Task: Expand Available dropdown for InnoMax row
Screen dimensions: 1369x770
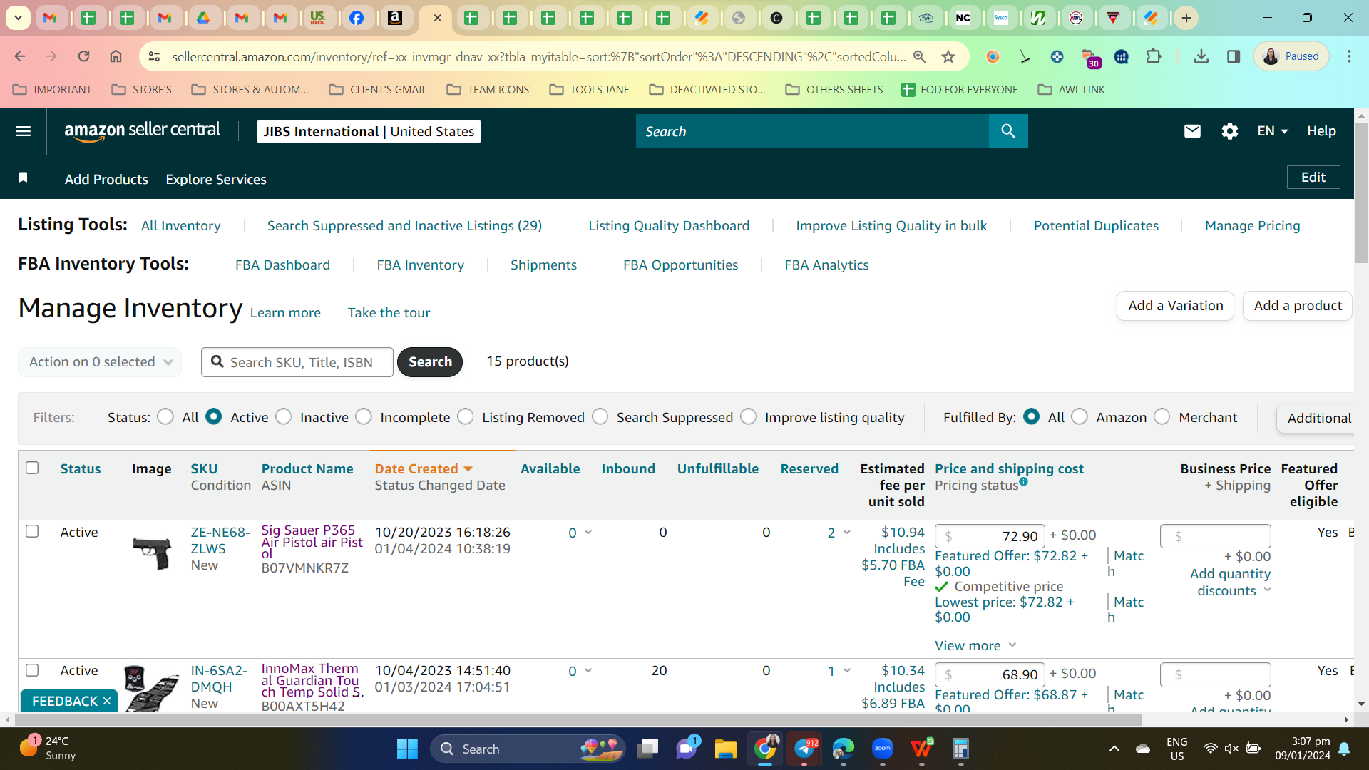Action: (588, 670)
